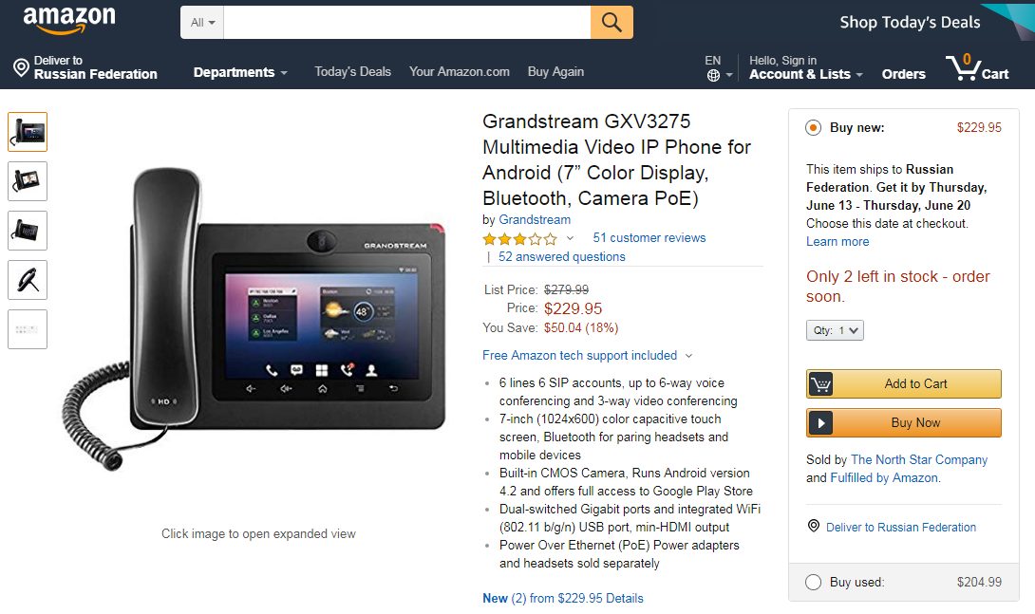1035x614 pixels.
Task: Click the Amazon logo
Action: point(69,21)
